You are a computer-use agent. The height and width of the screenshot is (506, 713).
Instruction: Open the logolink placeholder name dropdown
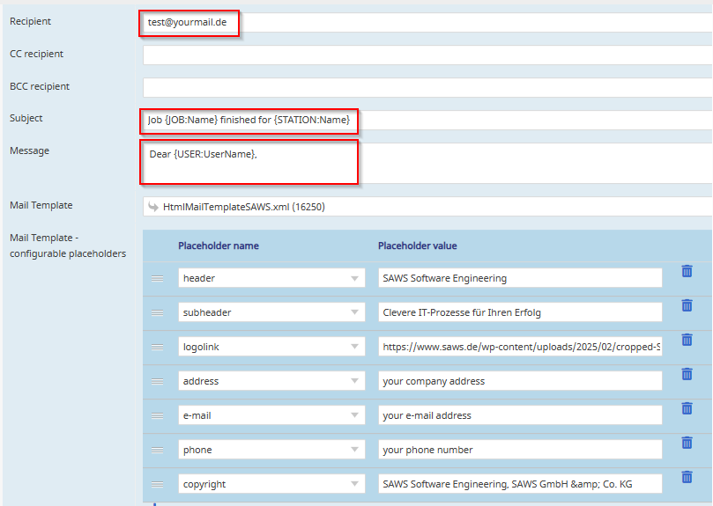[354, 347]
